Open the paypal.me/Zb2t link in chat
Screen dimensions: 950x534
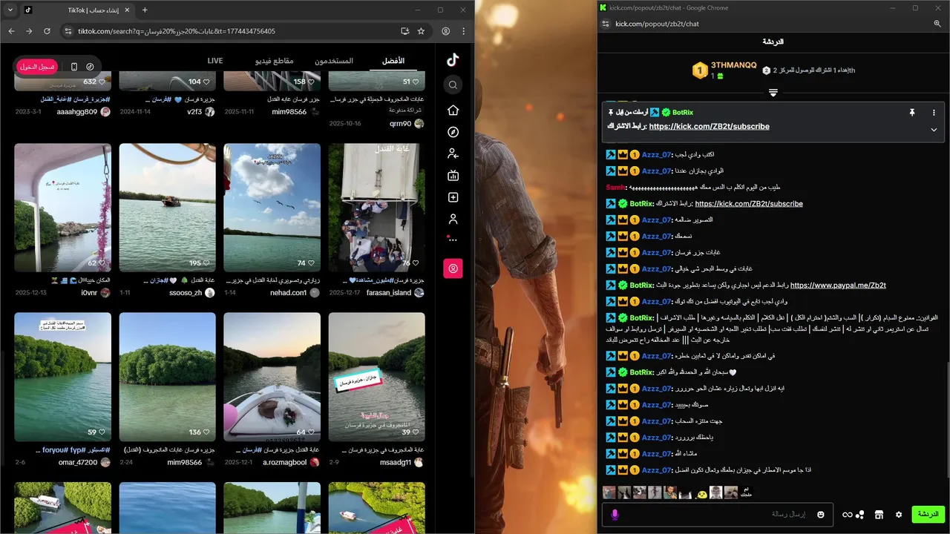click(838, 285)
